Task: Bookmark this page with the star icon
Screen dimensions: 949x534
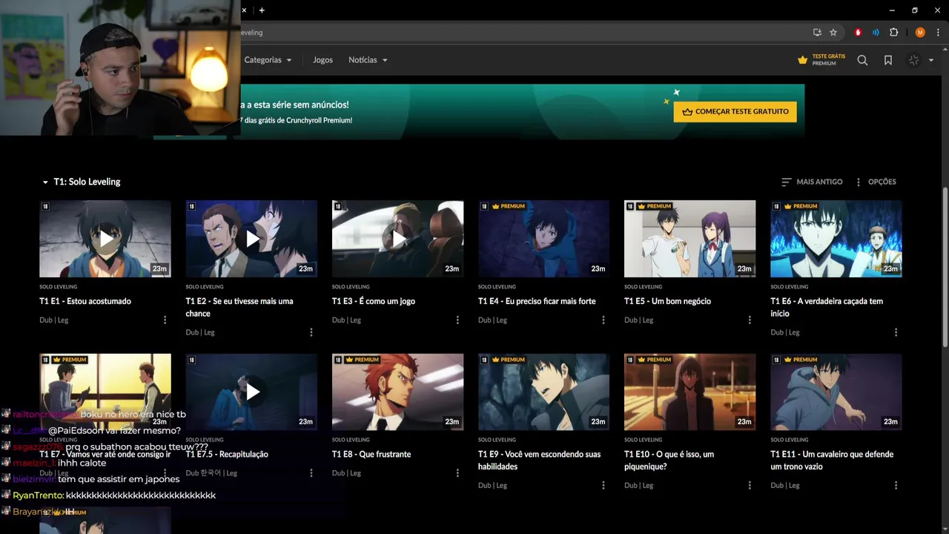Action: tap(833, 33)
